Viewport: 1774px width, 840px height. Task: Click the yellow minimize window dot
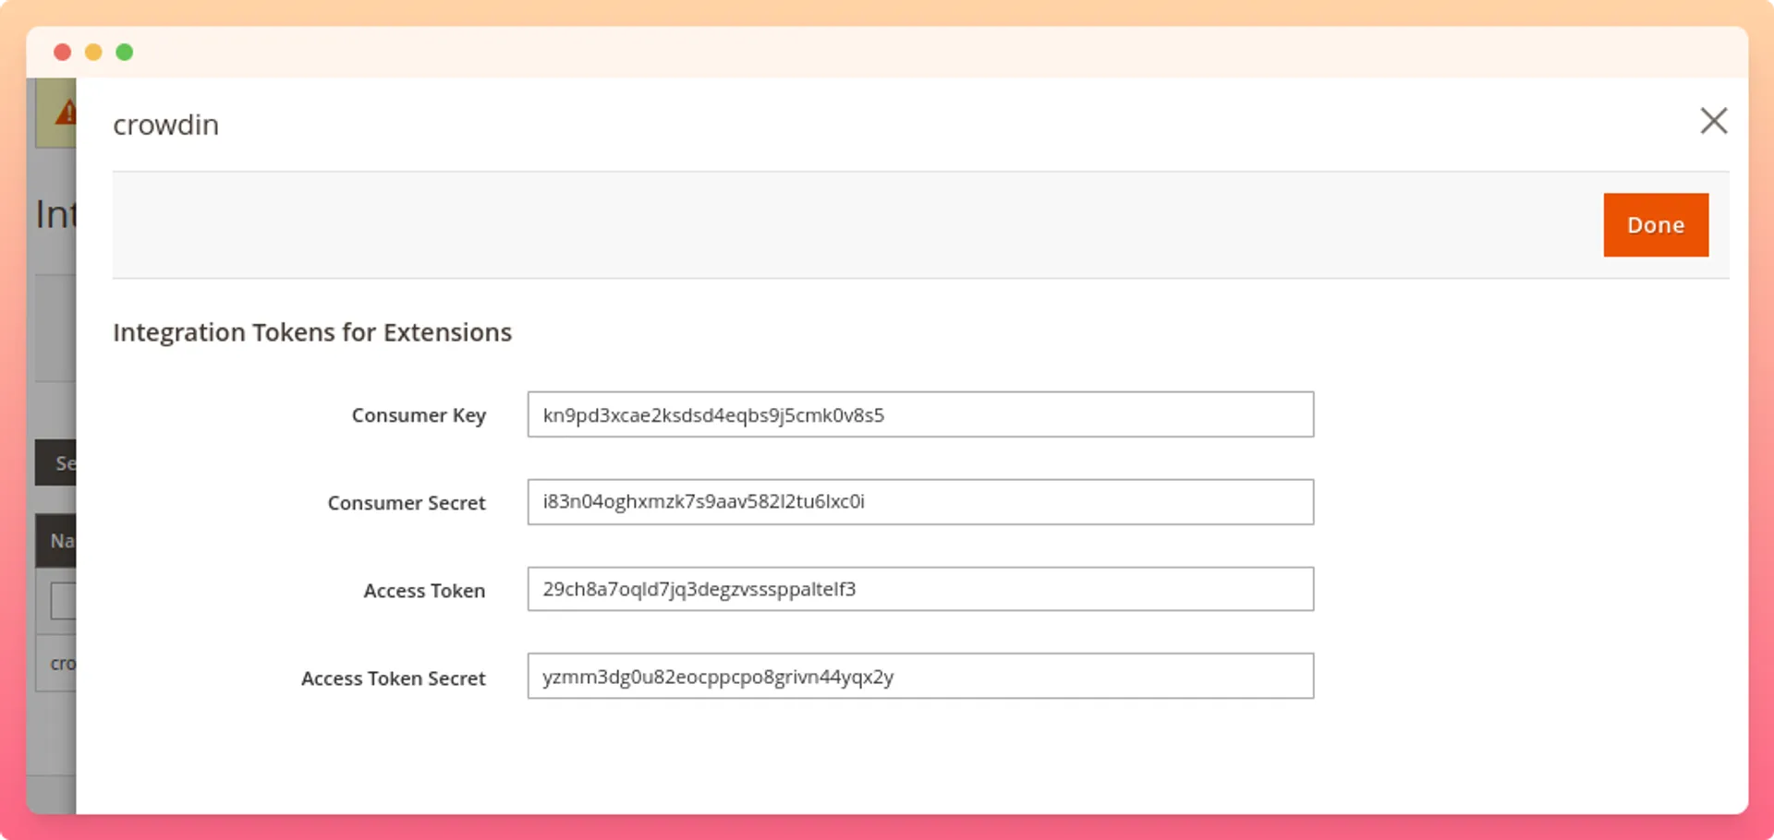[x=93, y=53]
